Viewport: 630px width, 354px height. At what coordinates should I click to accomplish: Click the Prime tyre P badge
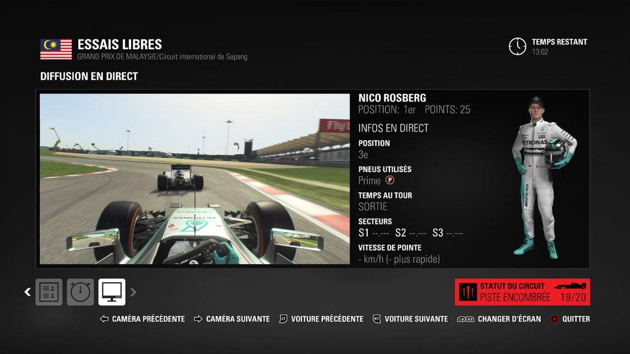point(389,180)
